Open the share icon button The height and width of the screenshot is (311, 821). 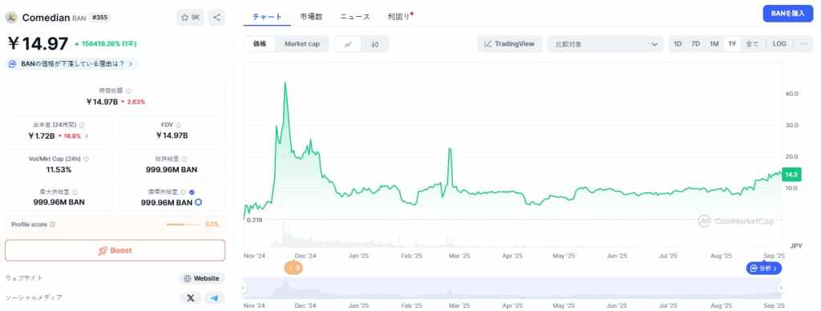coord(216,18)
